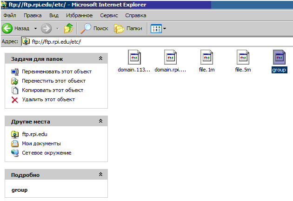
Task: Click the My Documents folder icon
Action: (x=15, y=144)
